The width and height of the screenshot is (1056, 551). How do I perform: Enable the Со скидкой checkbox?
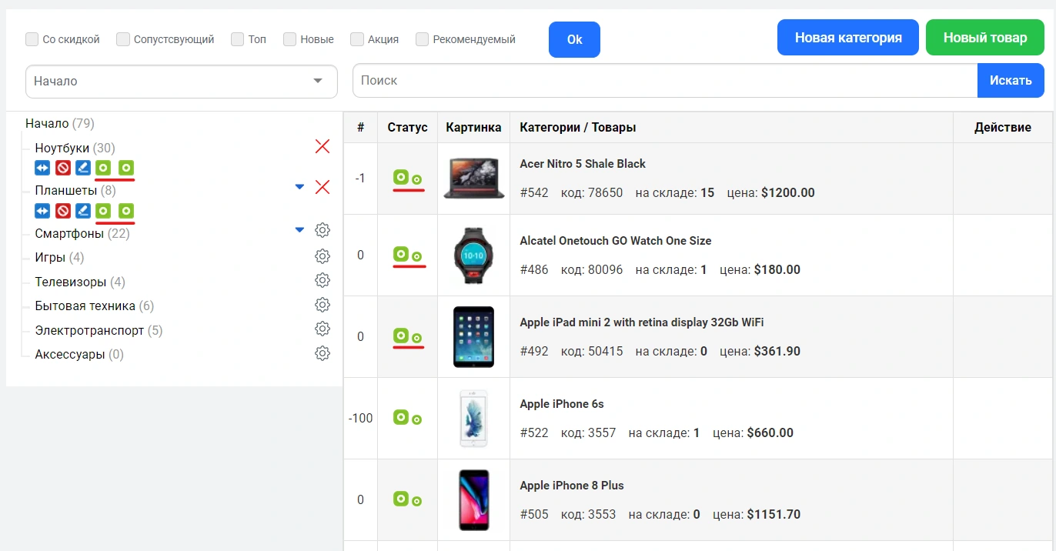point(32,39)
